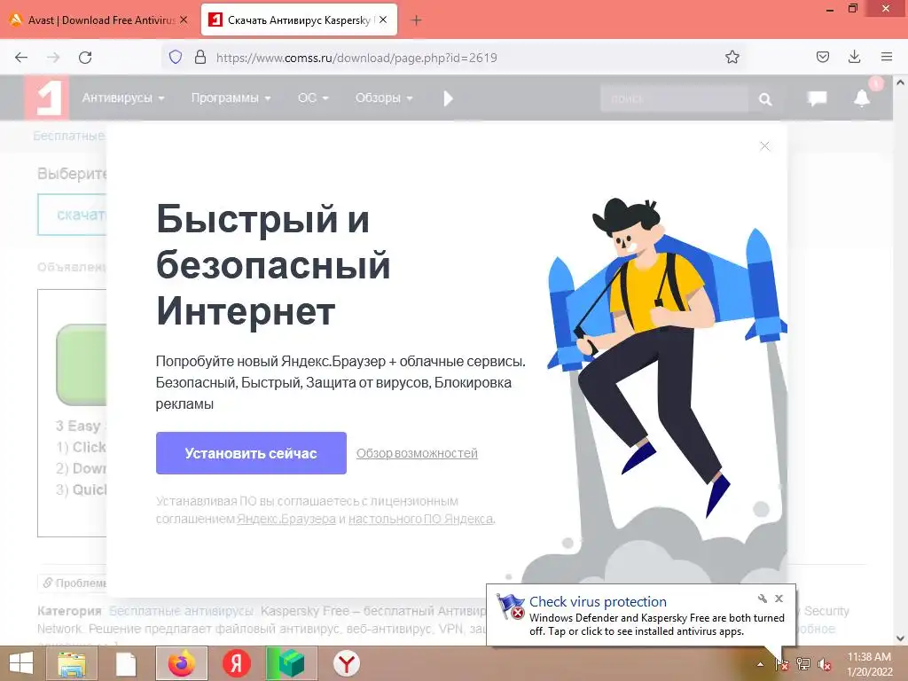The height and width of the screenshot is (681, 908).
Task: Click the Бесплатные breadcrumb behind the popup
Action: pyautogui.click(x=68, y=136)
